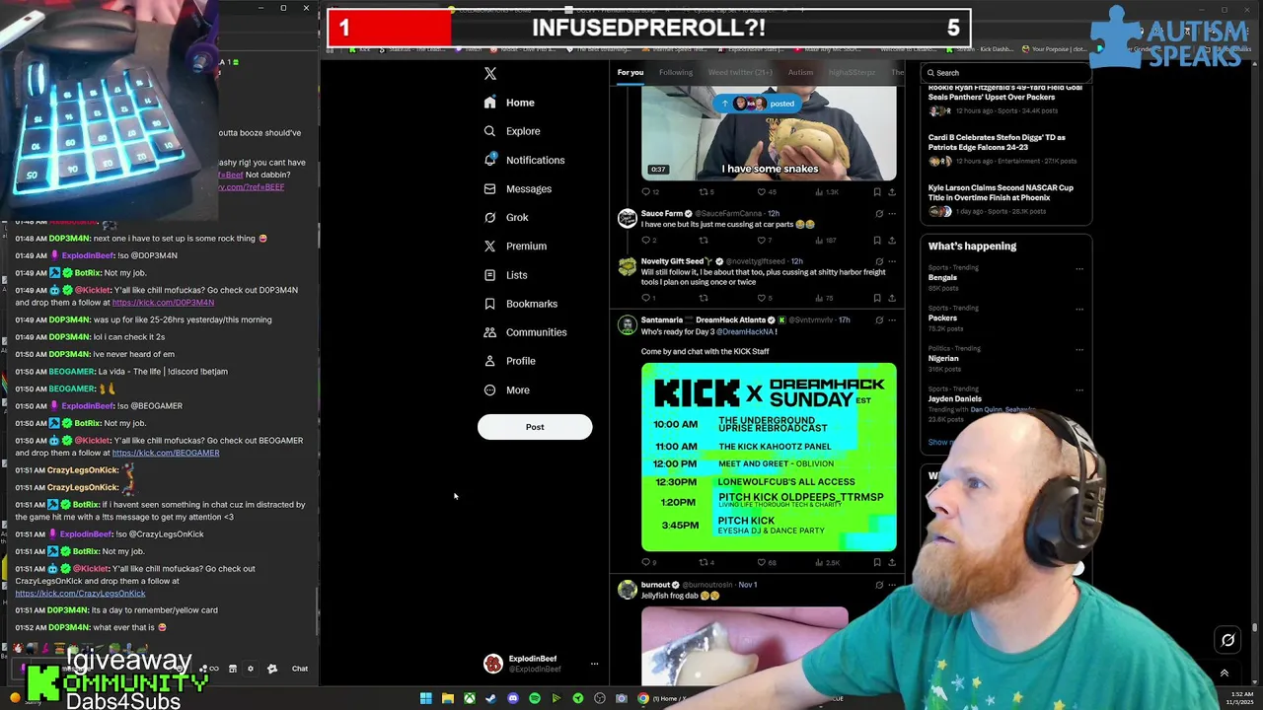Open more options on Sauce Farm tweet

point(892,213)
